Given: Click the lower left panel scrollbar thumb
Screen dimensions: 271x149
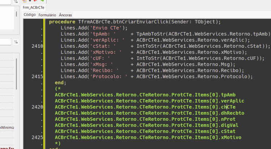Looking at the screenshot, I should [x=16, y=74].
